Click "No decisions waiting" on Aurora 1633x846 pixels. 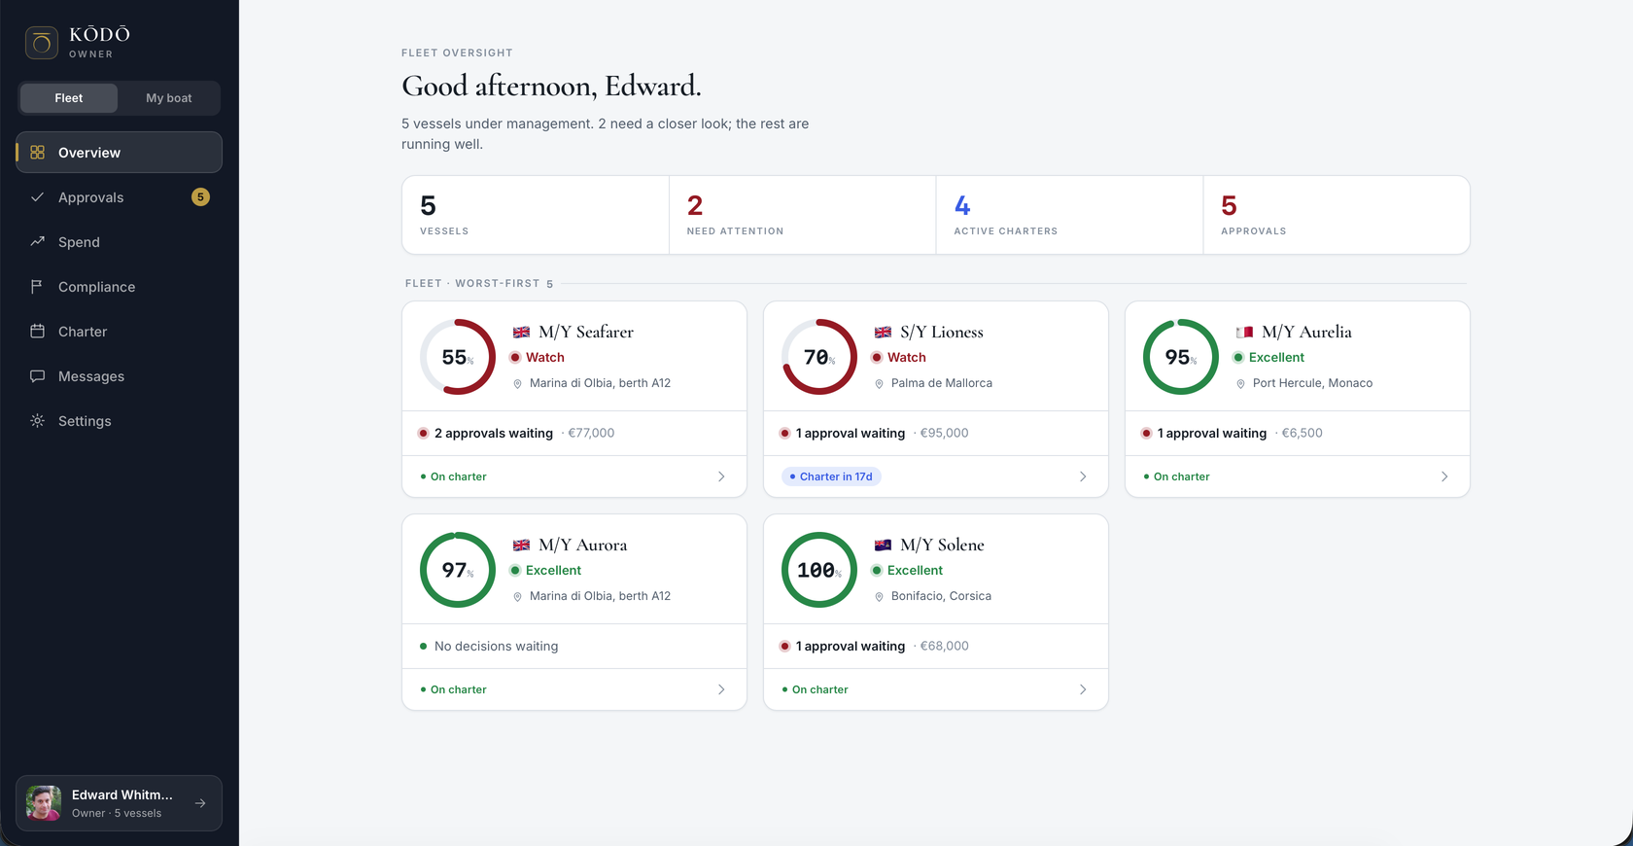pyautogui.click(x=496, y=647)
